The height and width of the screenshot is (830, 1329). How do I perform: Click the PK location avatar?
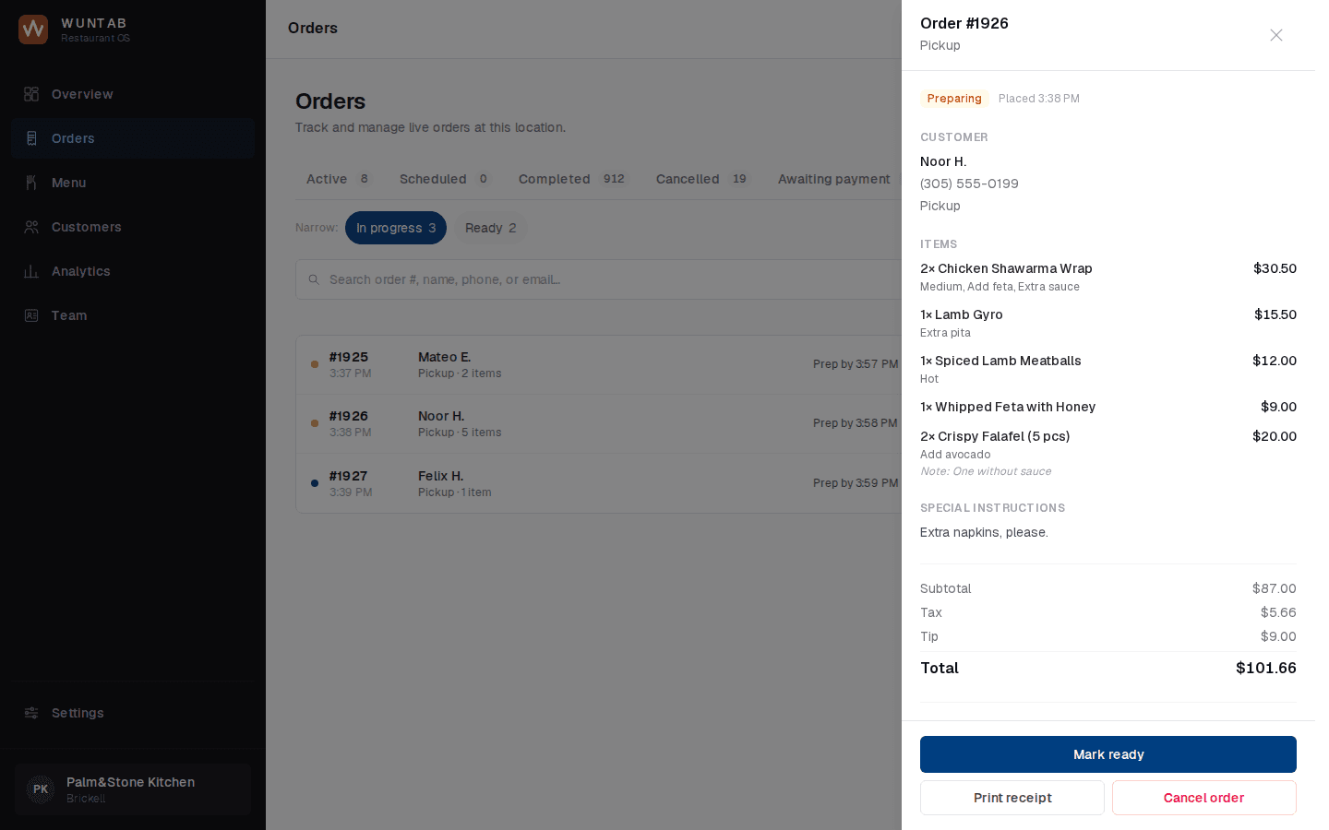41,789
